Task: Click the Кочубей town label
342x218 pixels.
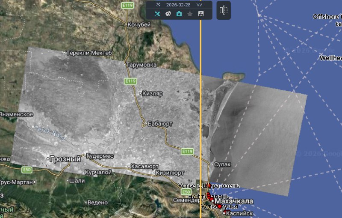Action: 139,25
